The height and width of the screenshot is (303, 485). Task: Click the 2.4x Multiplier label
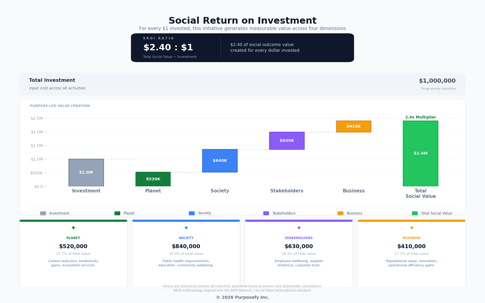pyautogui.click(x=420, y=117)
